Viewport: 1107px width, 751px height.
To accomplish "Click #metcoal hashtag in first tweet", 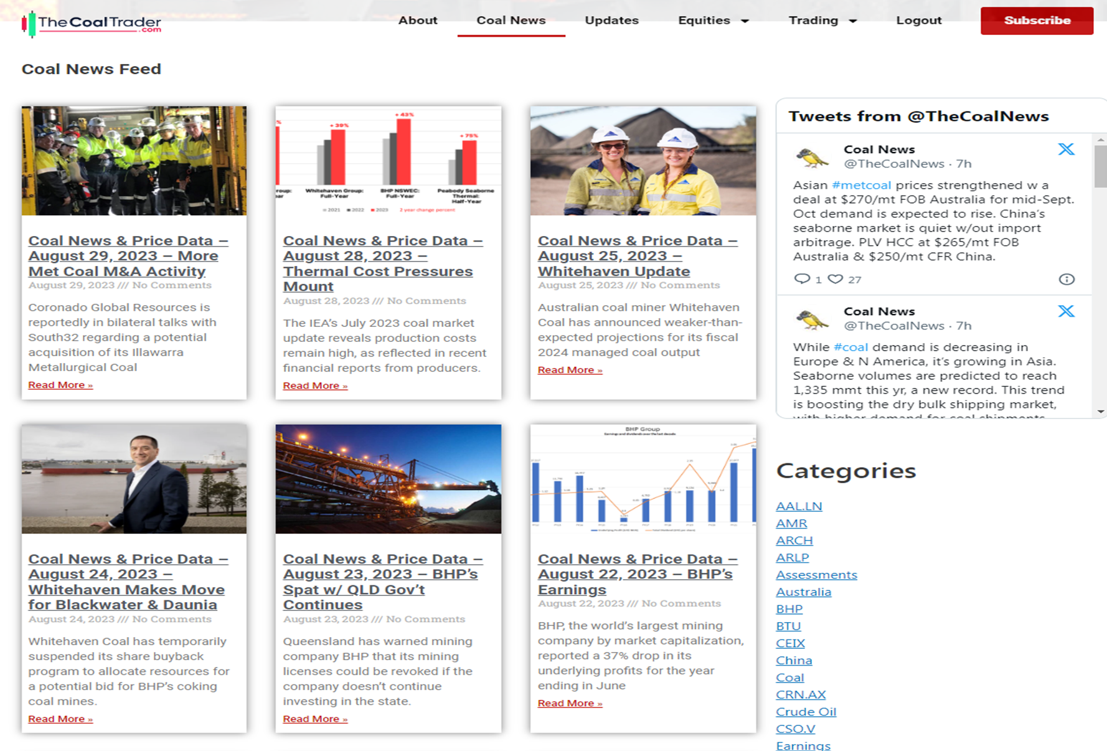I will (x=861, y=185).
